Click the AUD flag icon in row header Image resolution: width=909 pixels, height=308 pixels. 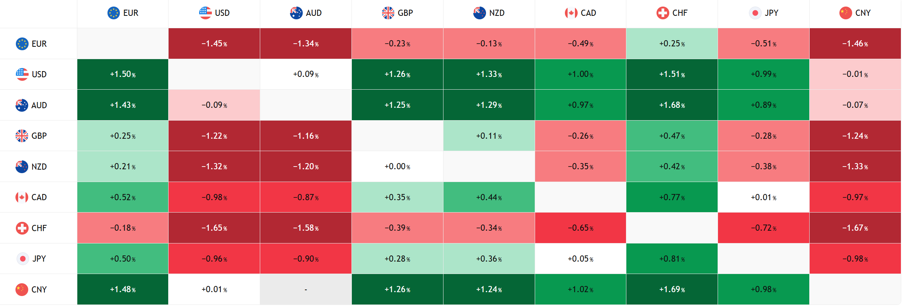point(22,105)
